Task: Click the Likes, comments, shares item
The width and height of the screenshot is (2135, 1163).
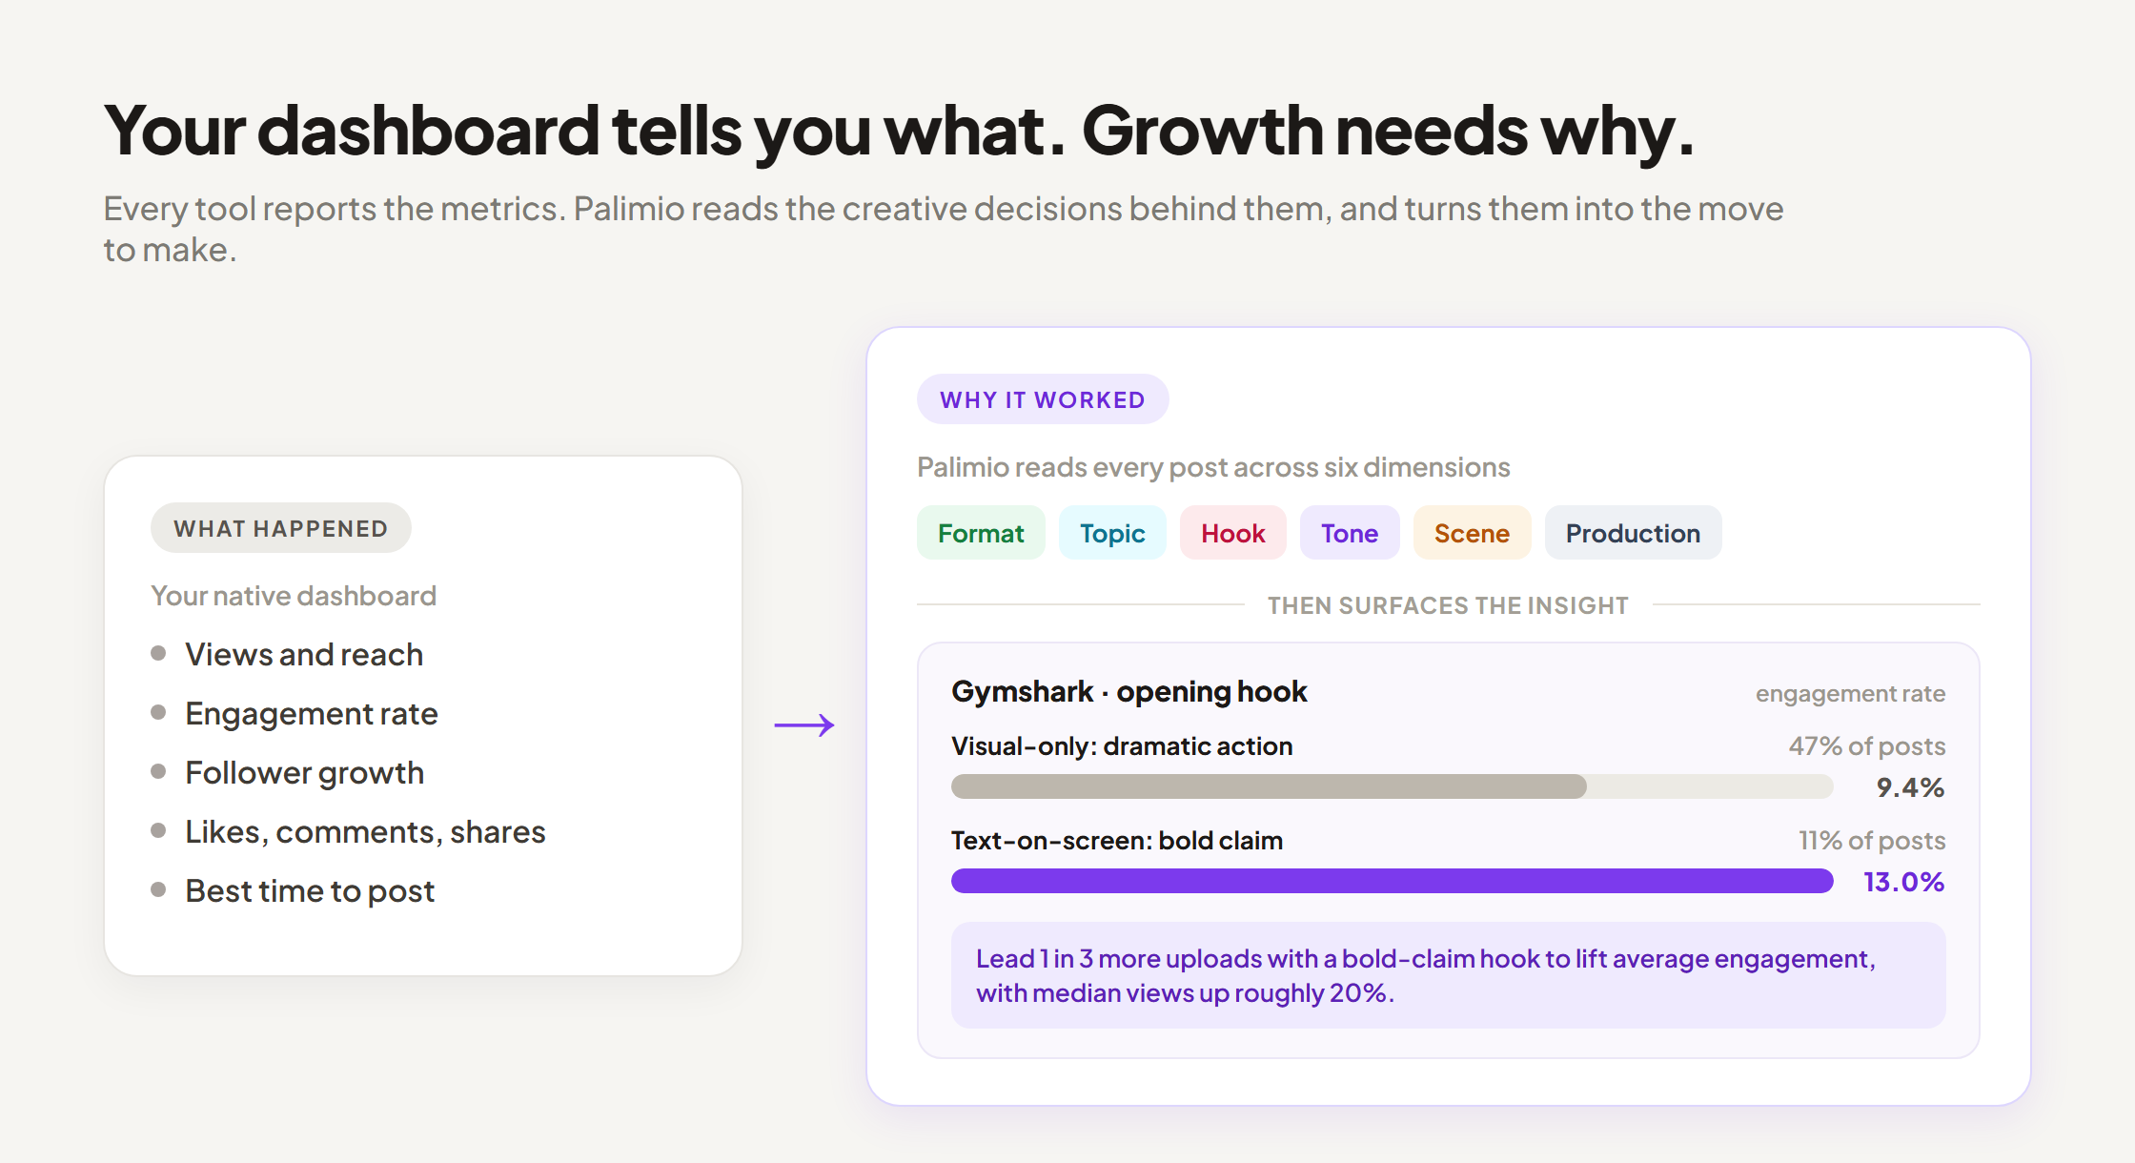Action: (348, 831)
